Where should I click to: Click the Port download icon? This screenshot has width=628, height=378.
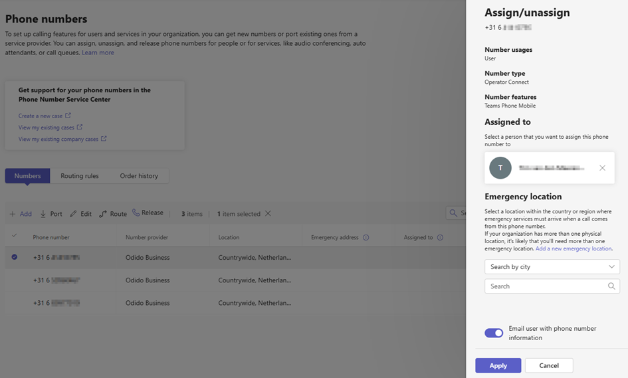click(x=43, y=214)
